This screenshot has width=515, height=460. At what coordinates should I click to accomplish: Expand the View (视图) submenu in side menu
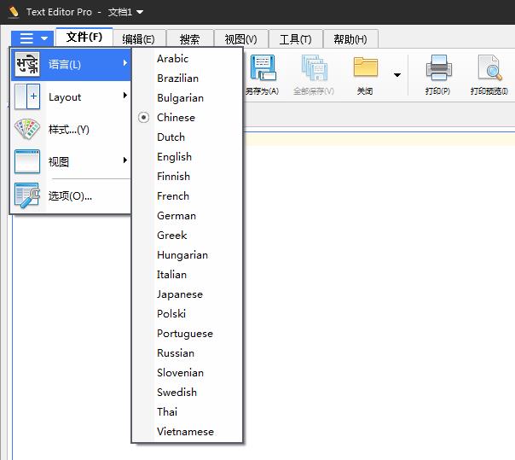click(72, 162)
